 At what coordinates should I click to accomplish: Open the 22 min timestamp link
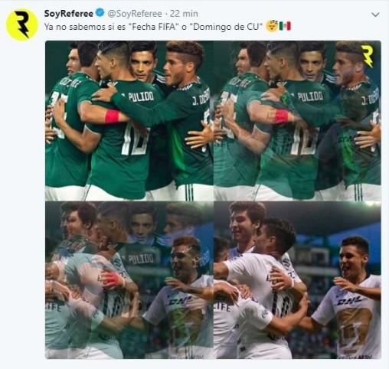pyautogui.click(x=184, y=13)
